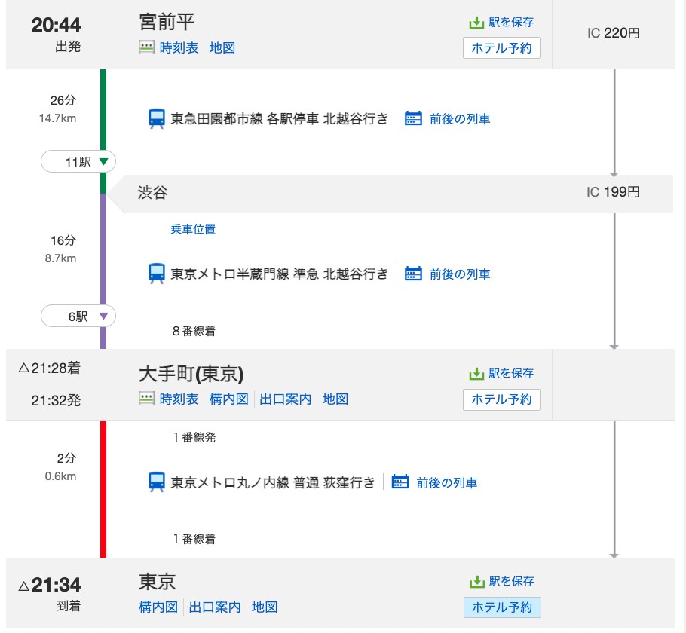Open the 乗車位置 link at 渋谷

pos(193,229)
